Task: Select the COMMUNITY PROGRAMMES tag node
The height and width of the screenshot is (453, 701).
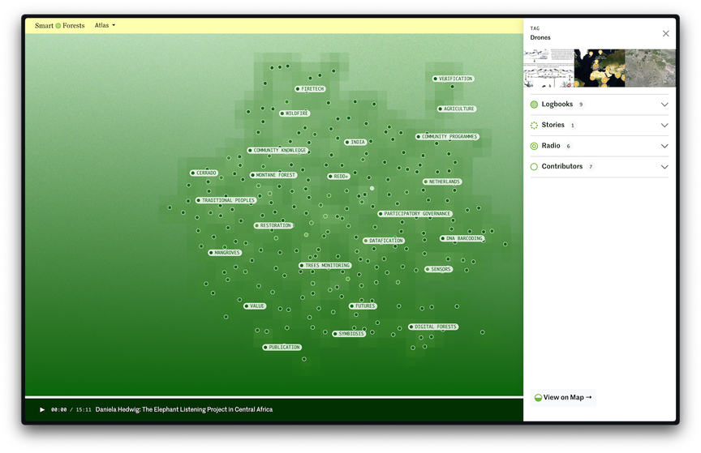Action: click(x=447, y=137)
